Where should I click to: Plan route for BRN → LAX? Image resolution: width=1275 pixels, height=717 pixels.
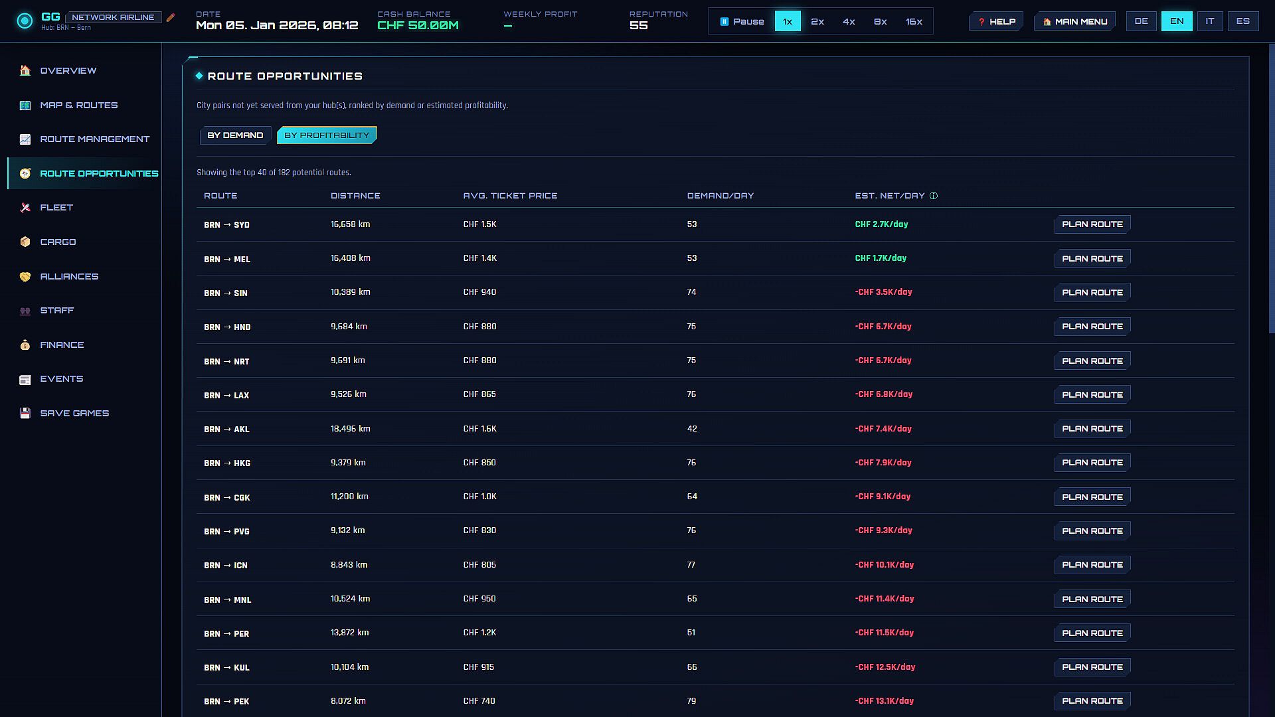[1092, 394]
